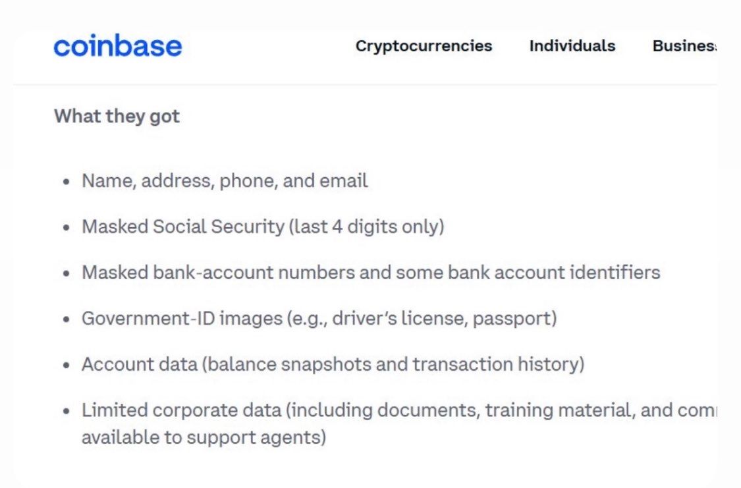Open the Cryptocurrencies navigation menu

coord(424,46)
